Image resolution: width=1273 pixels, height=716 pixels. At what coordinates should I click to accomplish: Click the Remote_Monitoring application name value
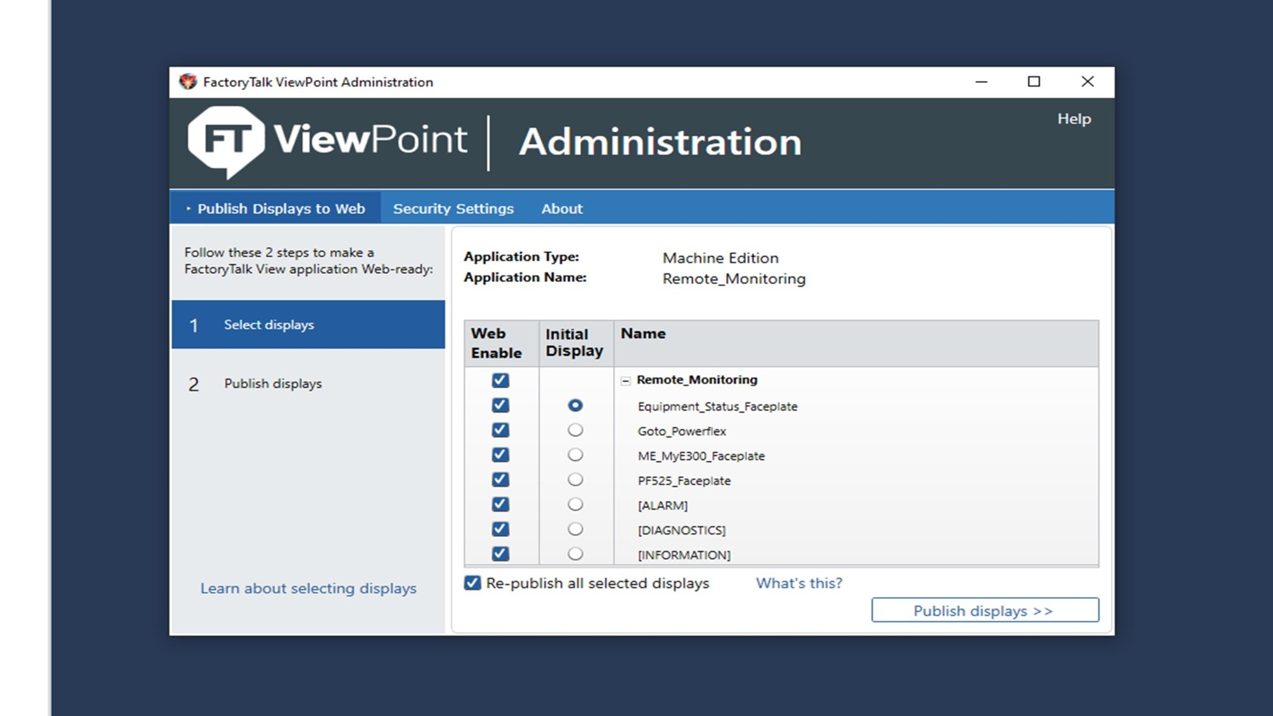pyautogui.click(x=734, y=278)
